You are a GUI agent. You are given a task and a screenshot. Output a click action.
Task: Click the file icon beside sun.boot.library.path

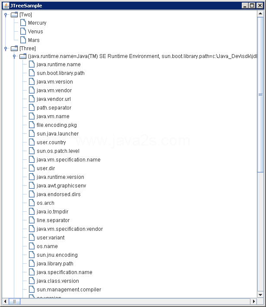[32, 73]
